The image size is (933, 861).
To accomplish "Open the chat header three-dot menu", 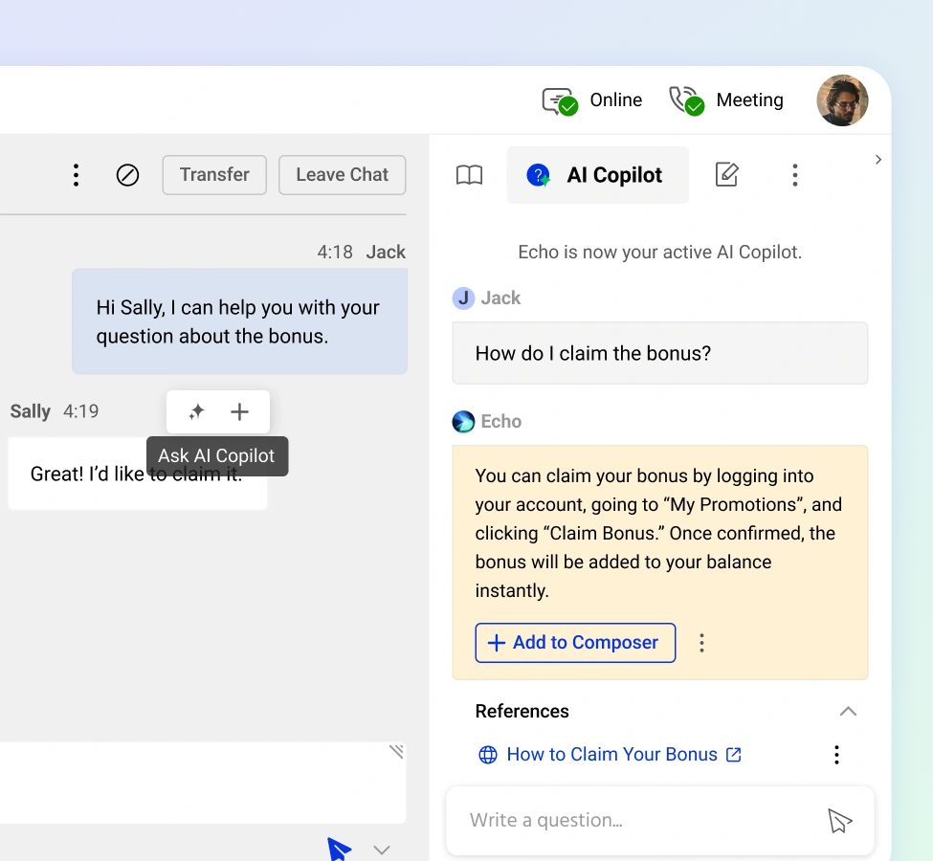I will (76, 175).
